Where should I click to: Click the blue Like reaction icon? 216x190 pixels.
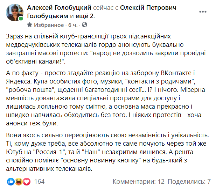[10, 182]
